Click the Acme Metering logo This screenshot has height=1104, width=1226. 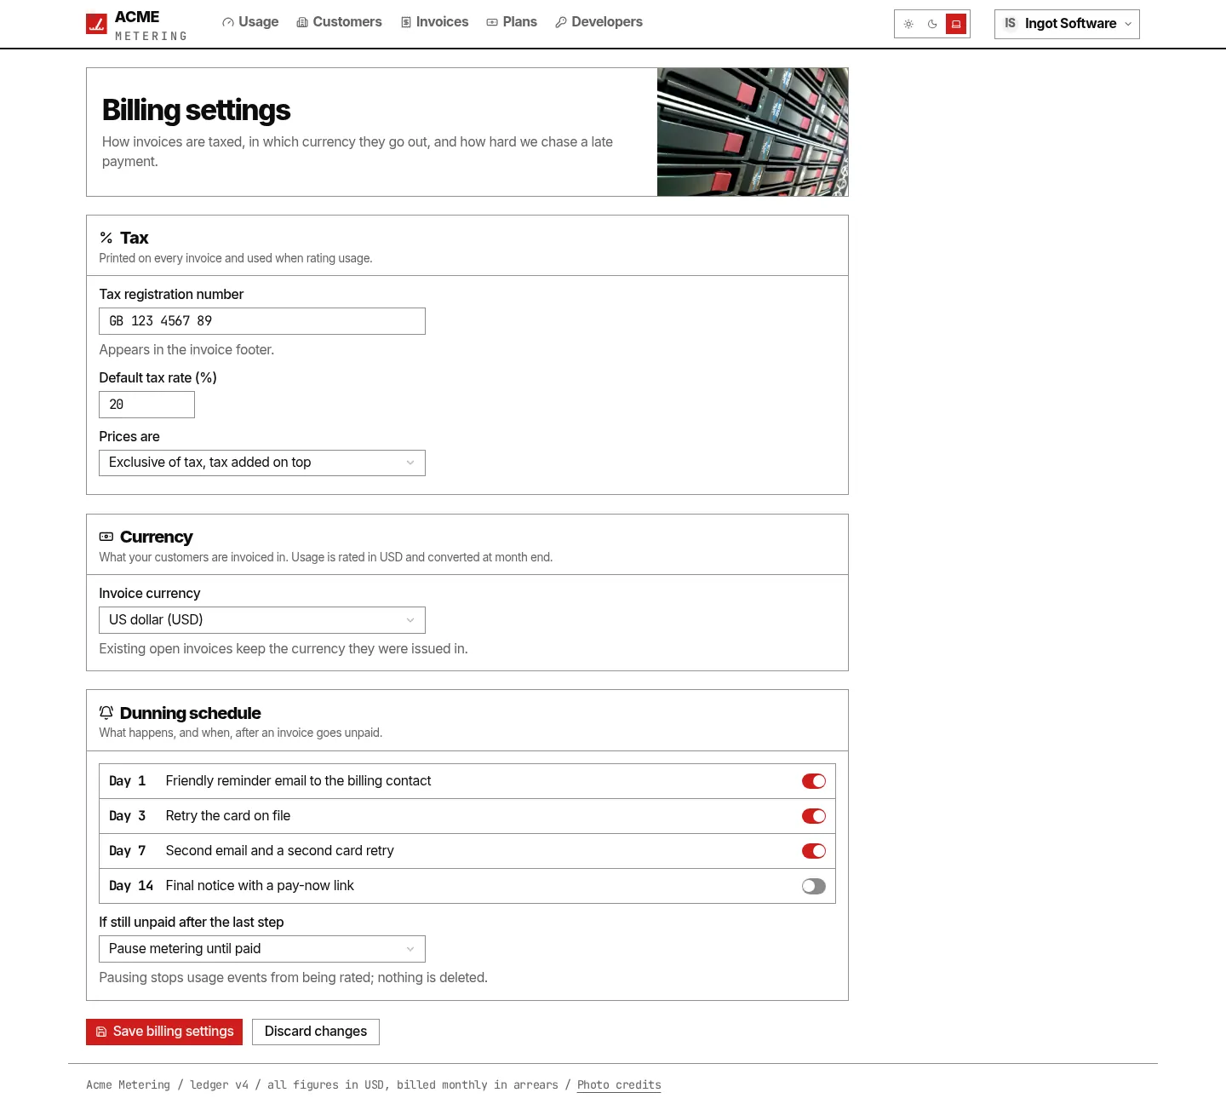pyautogui.click(x=136, y=25)
